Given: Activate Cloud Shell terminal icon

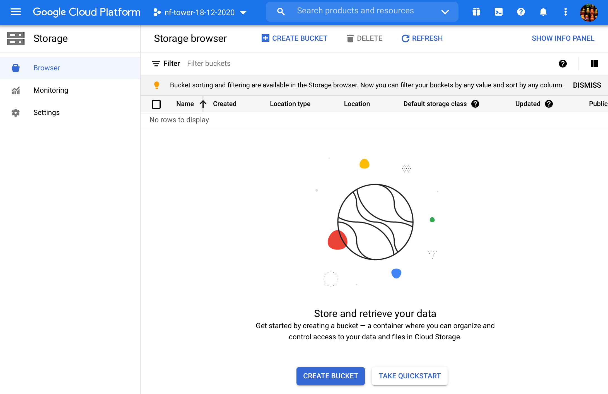Looking at the screenshot, I should (x=498, y=12).
